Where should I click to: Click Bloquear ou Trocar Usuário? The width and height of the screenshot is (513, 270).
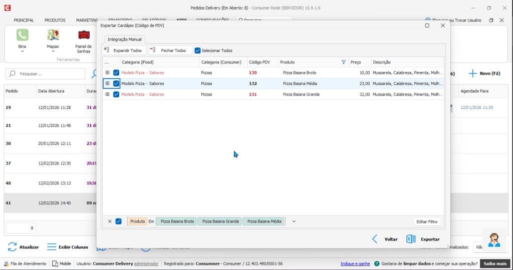(x=453, y=20)
